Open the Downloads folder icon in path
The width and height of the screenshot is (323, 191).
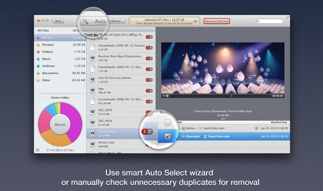pyautogui.click(x=183, y=137)
